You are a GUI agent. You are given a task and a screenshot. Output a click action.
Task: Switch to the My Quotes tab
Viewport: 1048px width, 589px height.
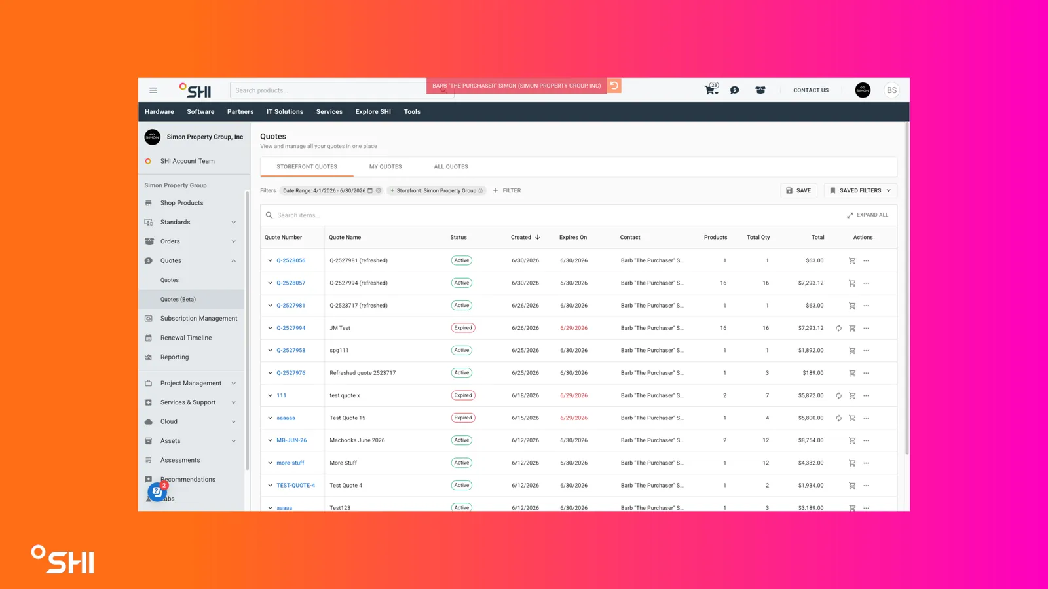point(385,166)
